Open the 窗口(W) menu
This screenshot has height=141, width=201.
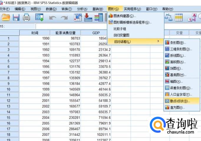[x=152, y=9]
